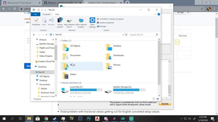Open Quick Access Toolbar customize dropdown

click(x=45, y=10)
